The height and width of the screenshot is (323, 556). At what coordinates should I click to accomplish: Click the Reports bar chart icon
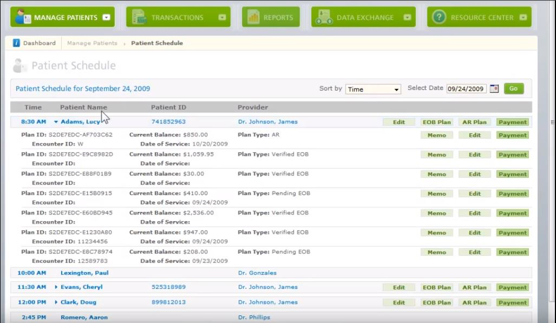point(253,16)
